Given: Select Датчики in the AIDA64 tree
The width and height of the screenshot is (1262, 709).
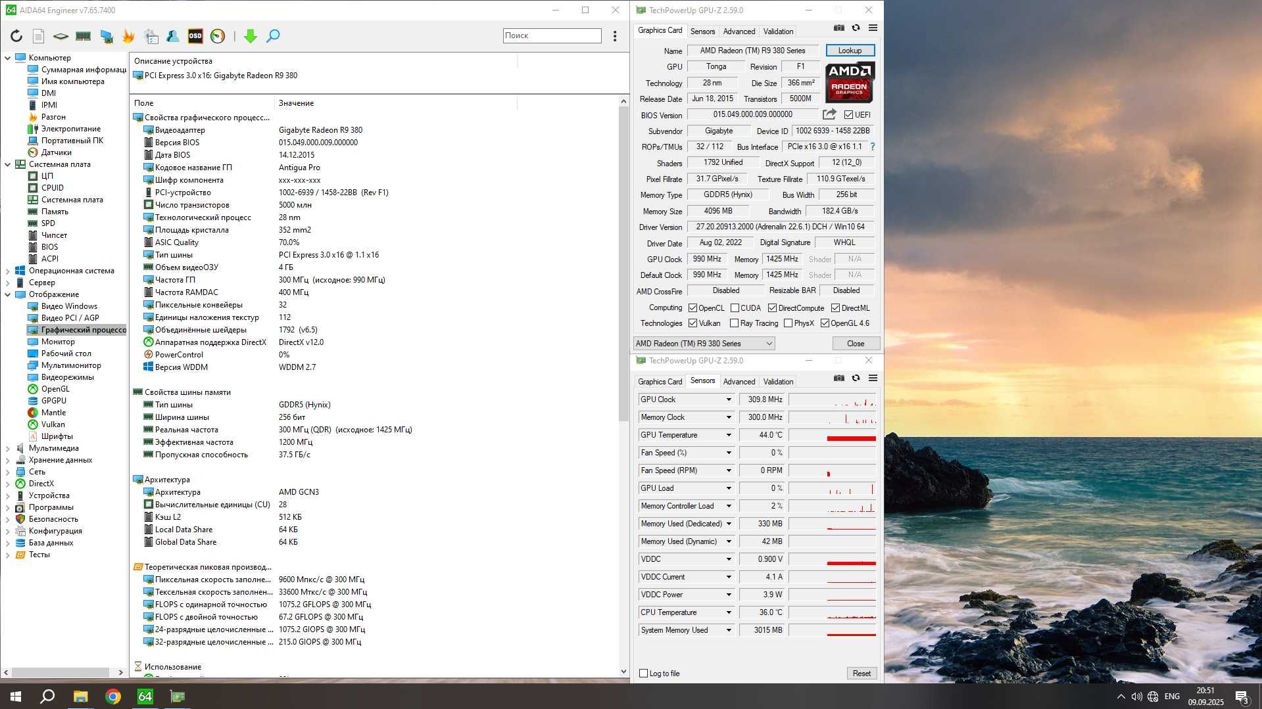Looking at the screenshot, I should pos(57,152).
